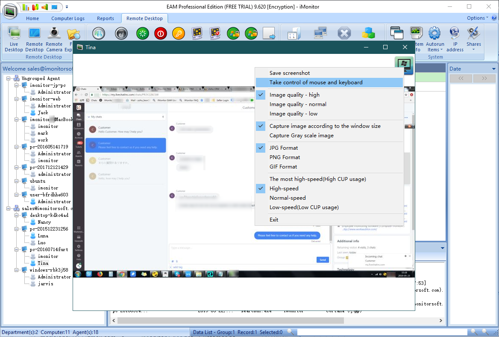Click the scroll right arrow of data list
The width and height of the screenshot is (499, 337).
click(441, 320)
